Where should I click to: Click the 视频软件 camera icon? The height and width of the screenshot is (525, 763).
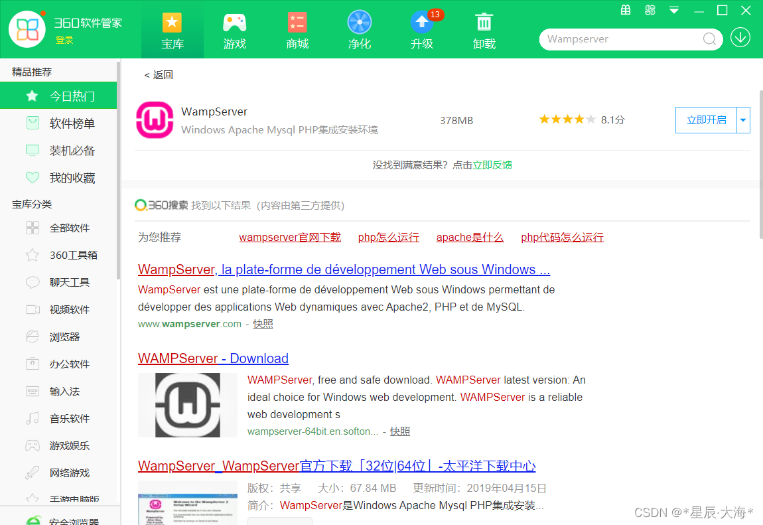tap(33, 309)
